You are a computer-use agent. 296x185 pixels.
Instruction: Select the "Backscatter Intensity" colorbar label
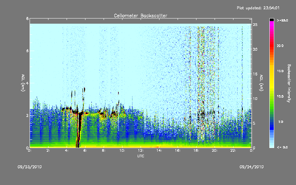289,83
